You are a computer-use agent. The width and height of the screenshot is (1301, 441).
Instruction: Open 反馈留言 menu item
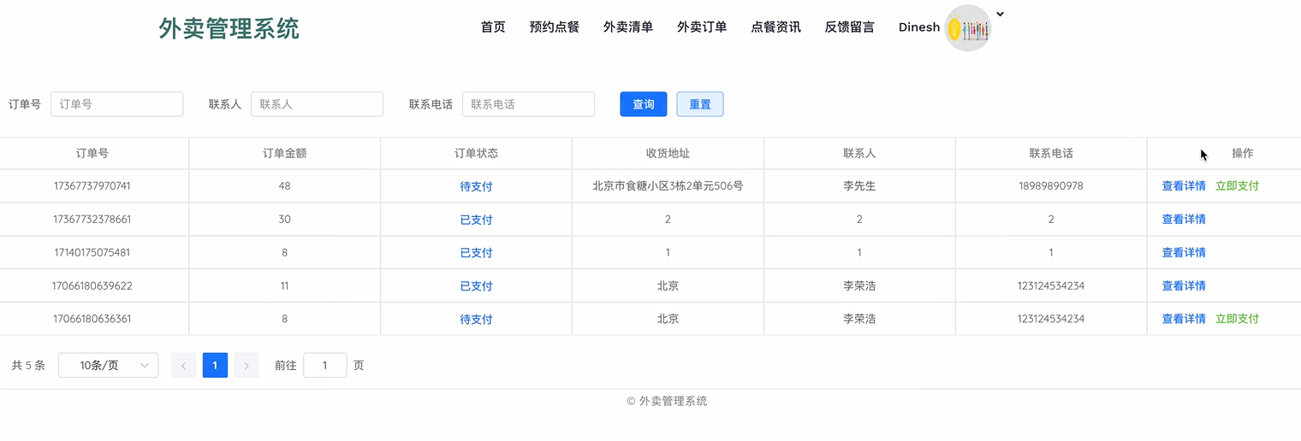click(x=850, y=27)
